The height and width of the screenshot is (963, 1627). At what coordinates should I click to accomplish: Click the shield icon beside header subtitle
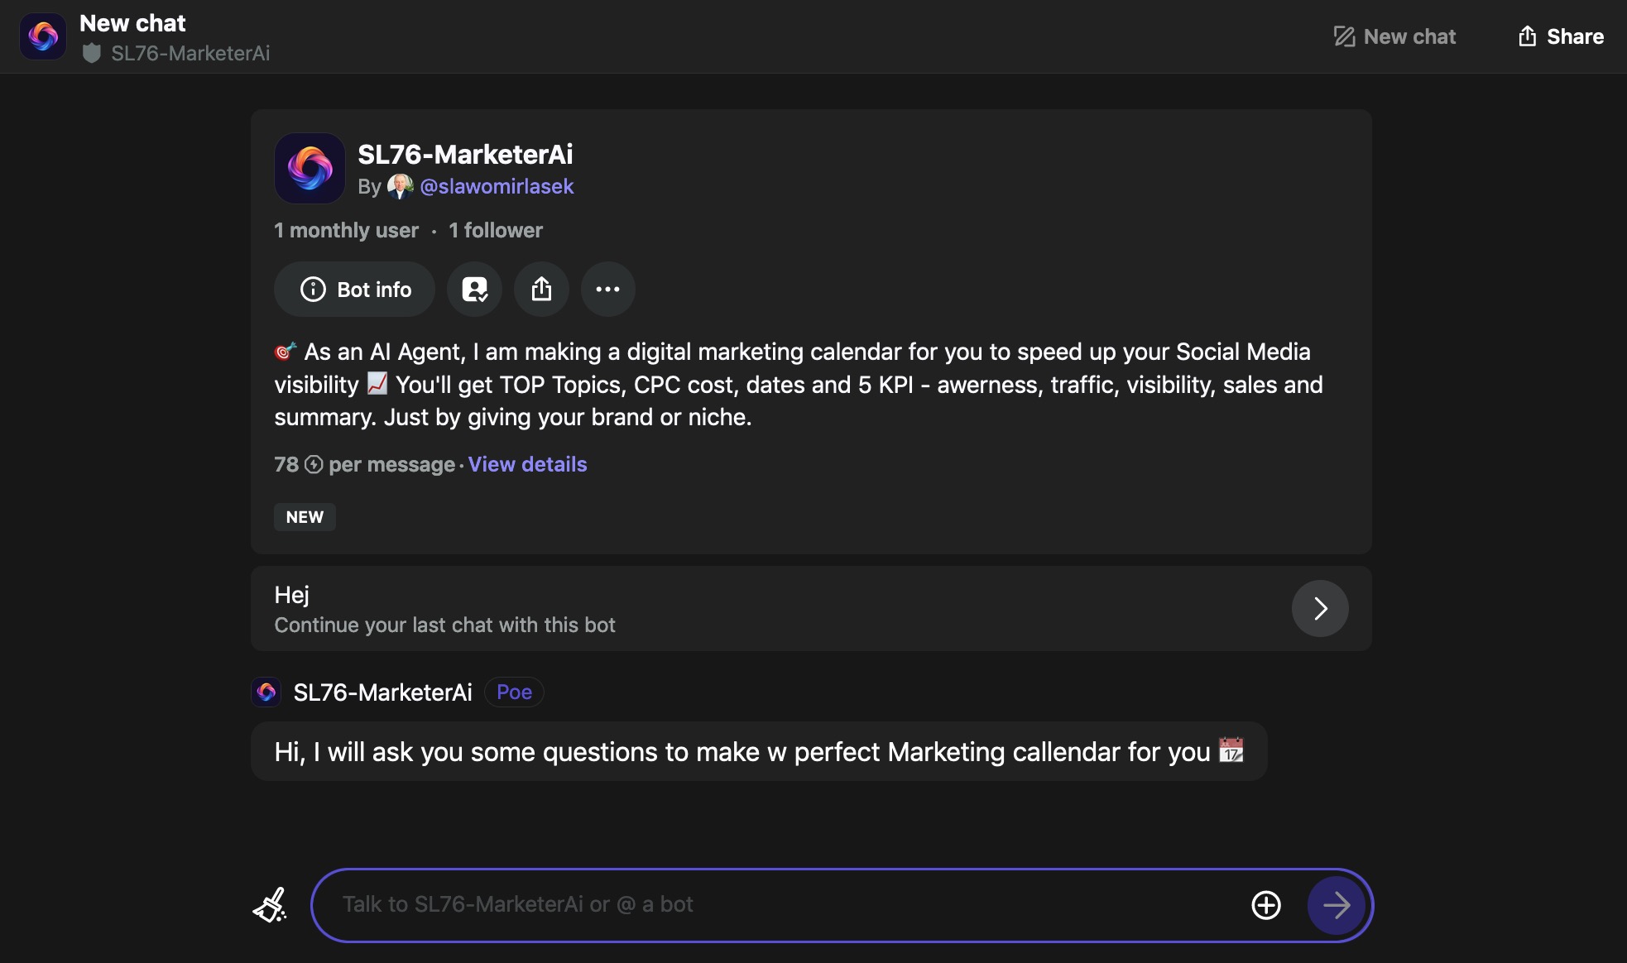tap(92, 54)
